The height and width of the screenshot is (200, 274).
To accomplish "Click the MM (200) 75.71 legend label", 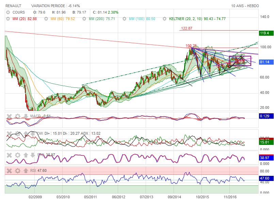I will [x=102, y=19].
